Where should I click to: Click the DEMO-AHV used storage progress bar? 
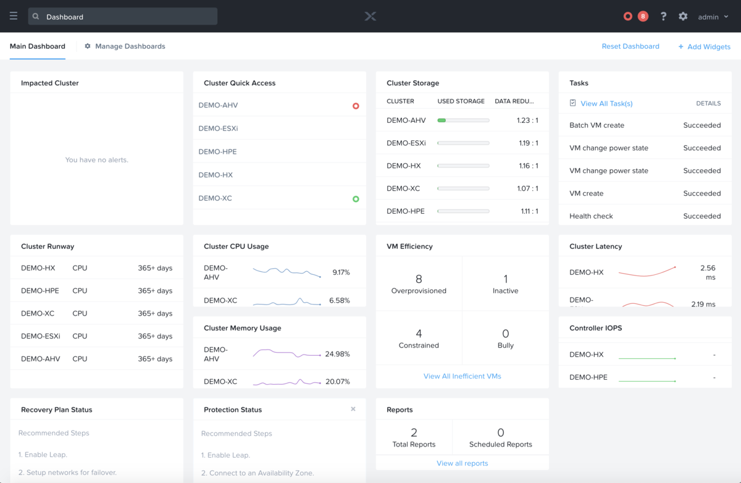463,120
